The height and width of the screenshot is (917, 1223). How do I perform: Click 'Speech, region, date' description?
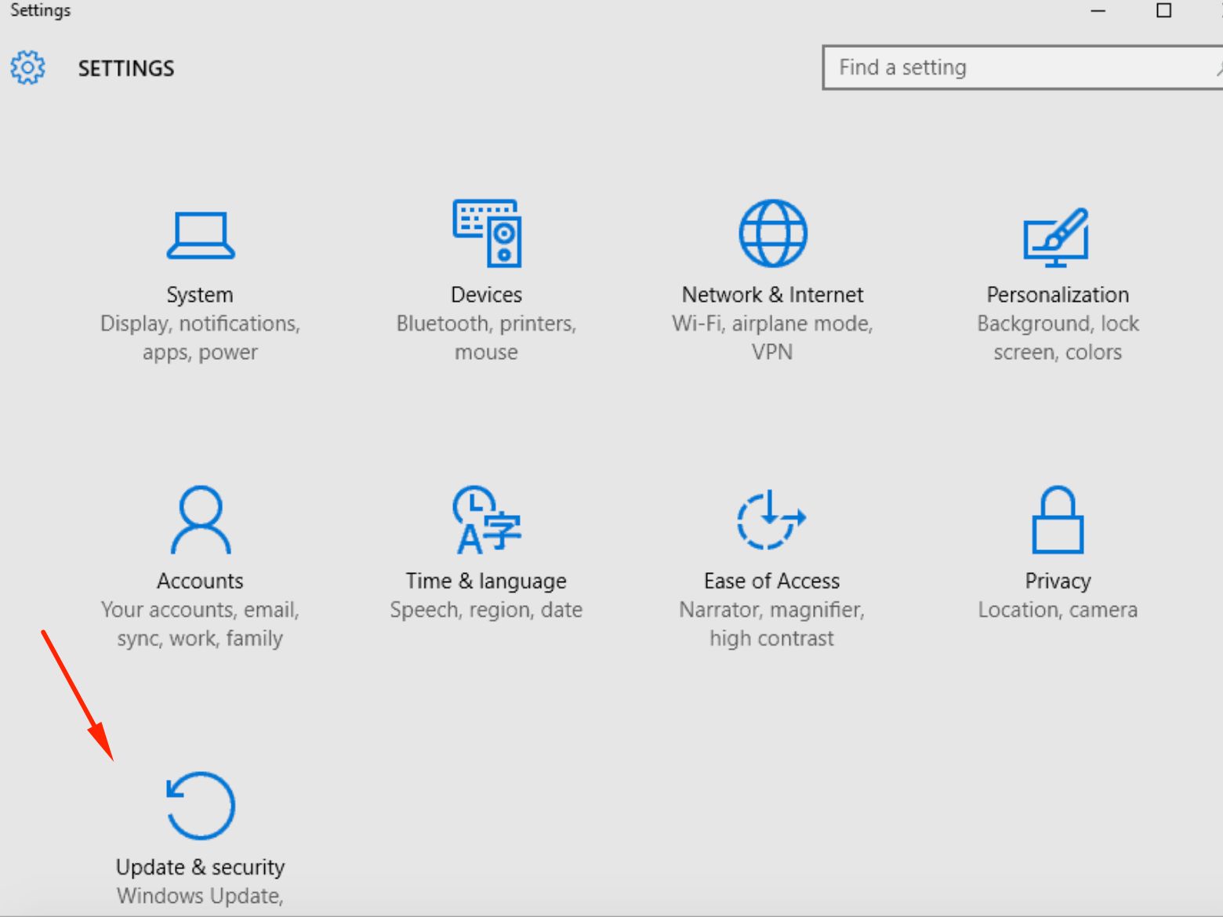click(x=486, y=610)
